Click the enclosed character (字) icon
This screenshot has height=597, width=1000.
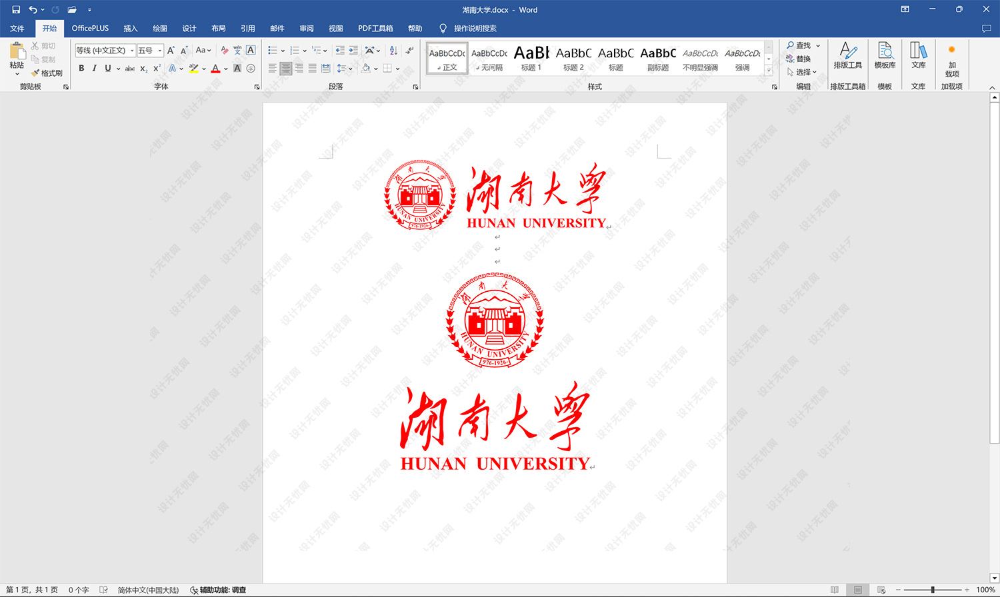point(251,69)
